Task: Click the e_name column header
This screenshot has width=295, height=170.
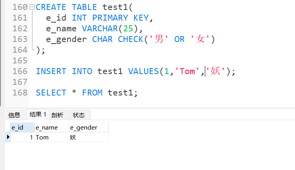Action: (52, 128)
